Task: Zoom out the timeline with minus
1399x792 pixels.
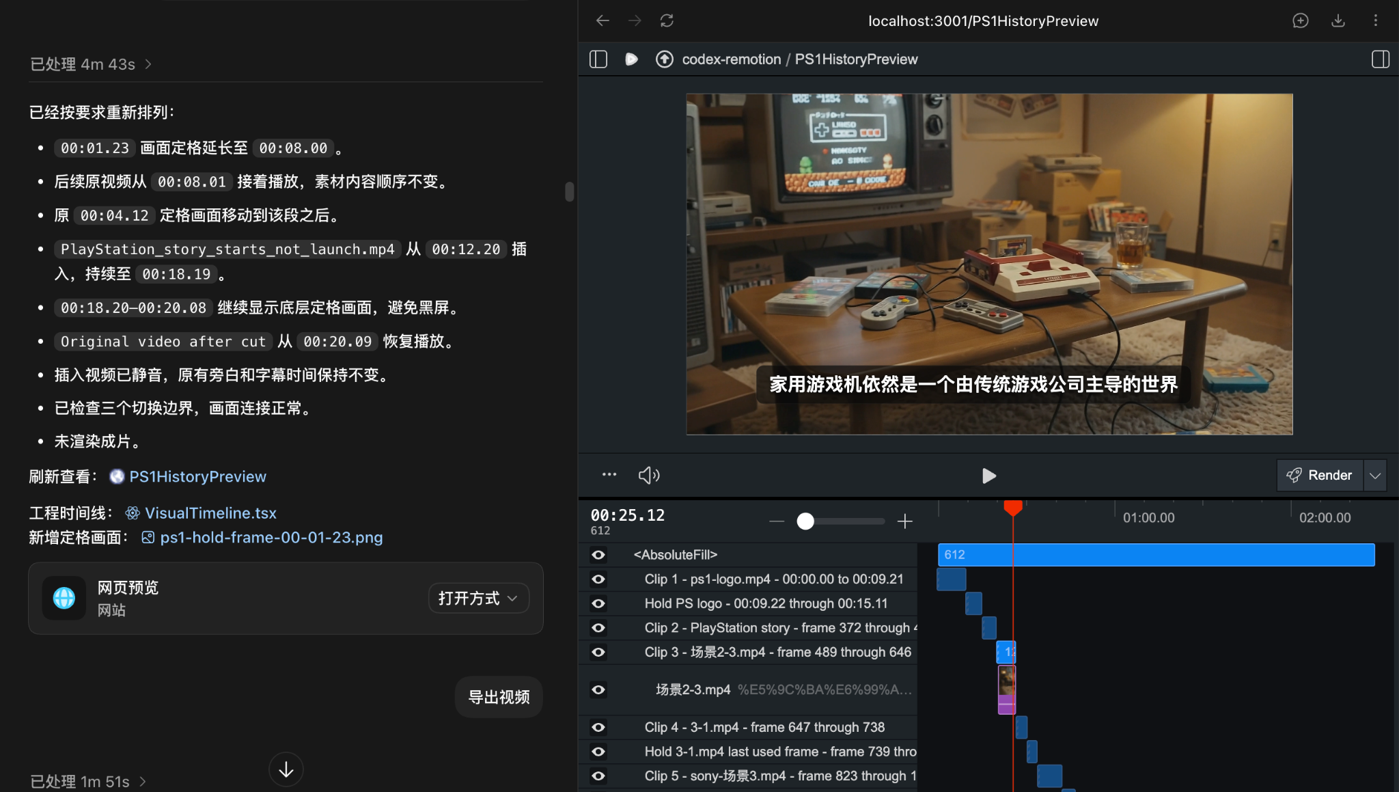Action: tap(777, 521)
